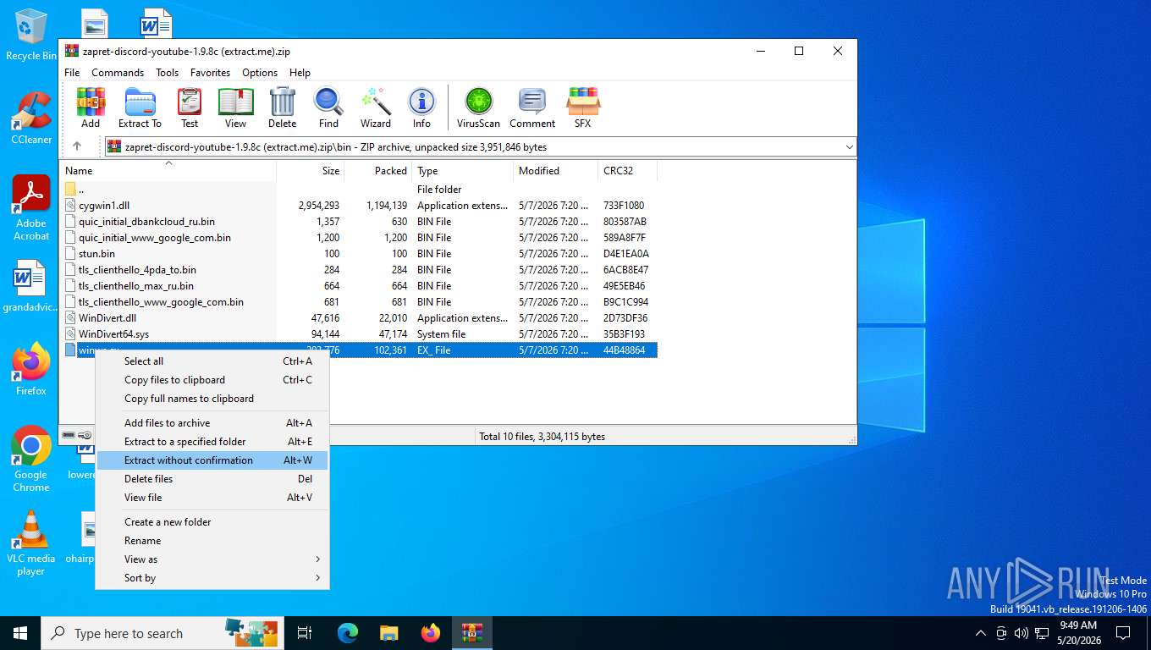
Task: Open the address path dropdown arrow
Action: (x=849, y=147)
